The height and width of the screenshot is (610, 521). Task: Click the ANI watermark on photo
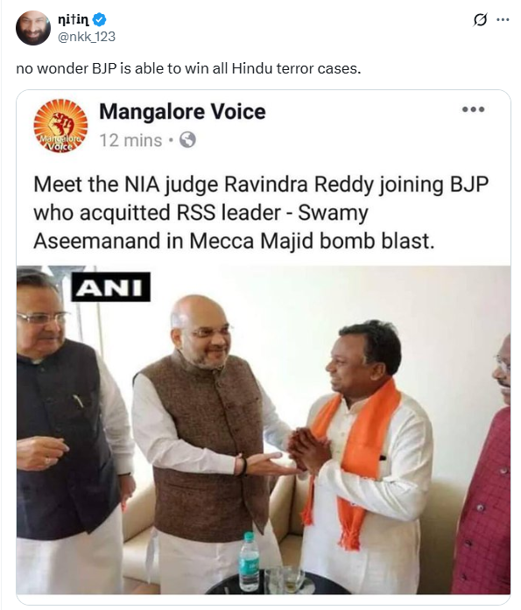point(111,287)
